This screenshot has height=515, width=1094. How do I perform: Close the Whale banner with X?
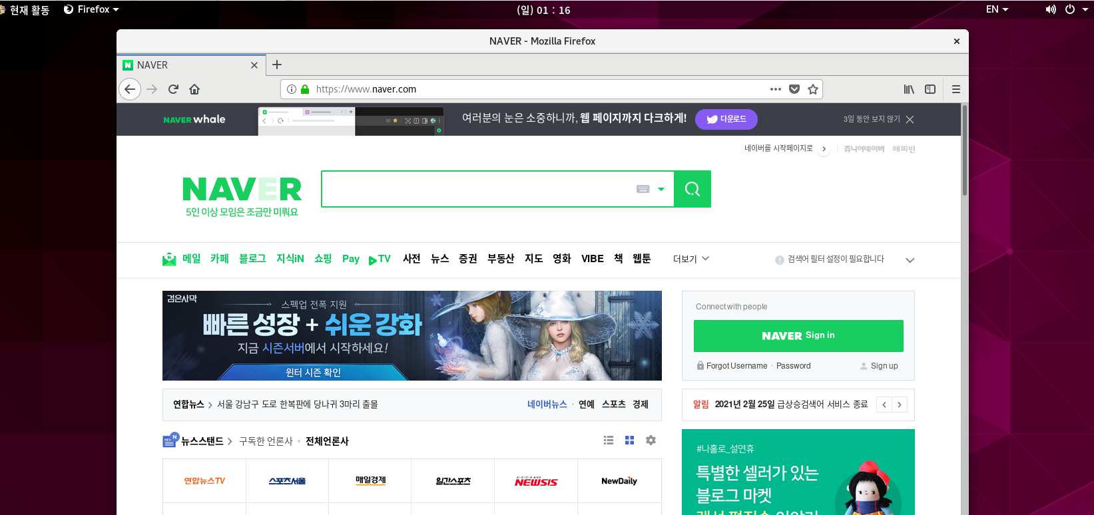point(910,119)
